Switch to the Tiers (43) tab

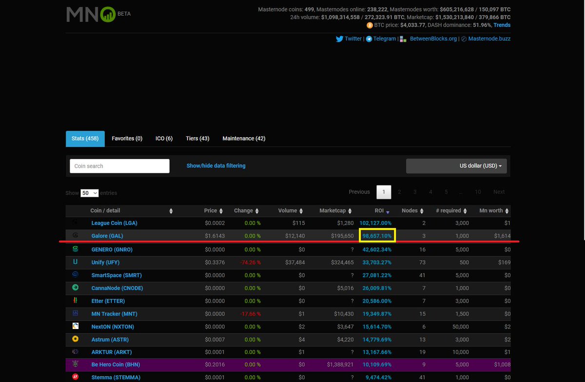[197, 139]
